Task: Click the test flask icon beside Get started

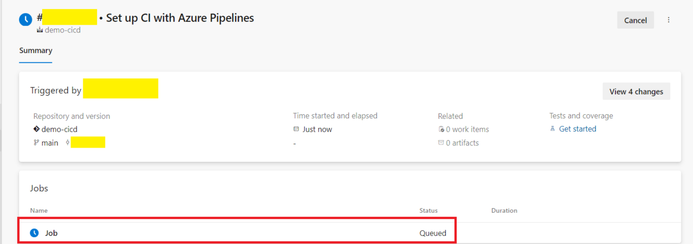Action: (553, 129)
